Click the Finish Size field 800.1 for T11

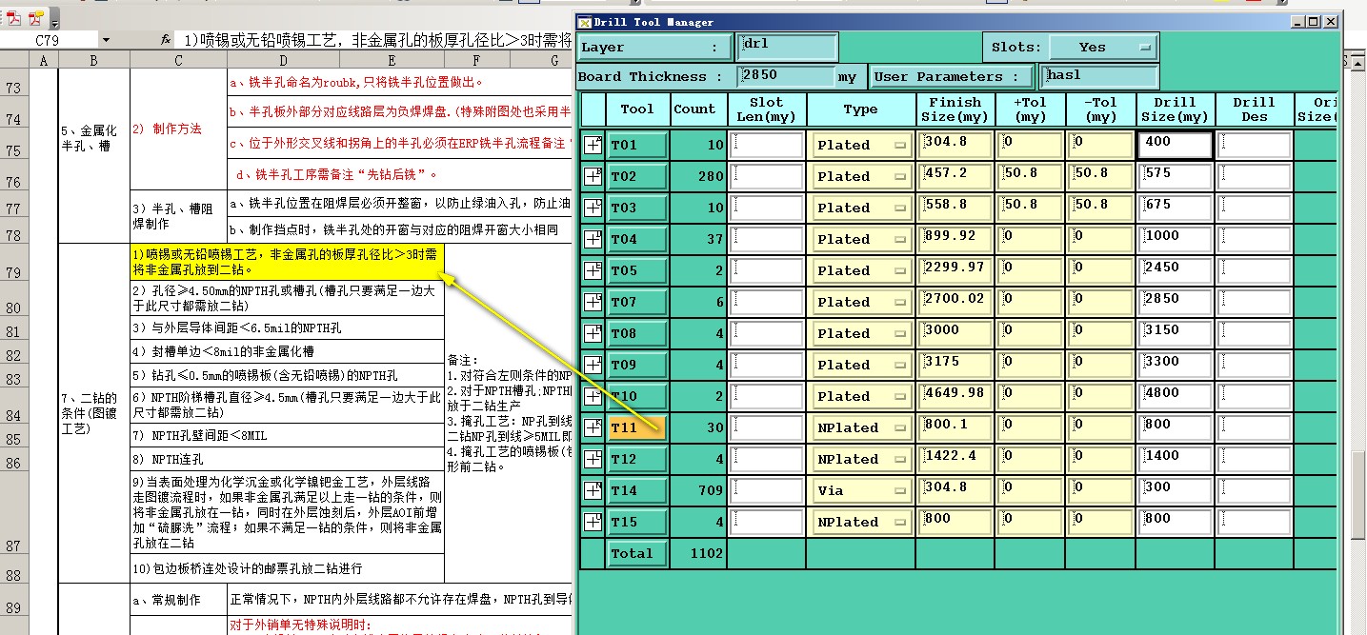click(x=955, y=428)
